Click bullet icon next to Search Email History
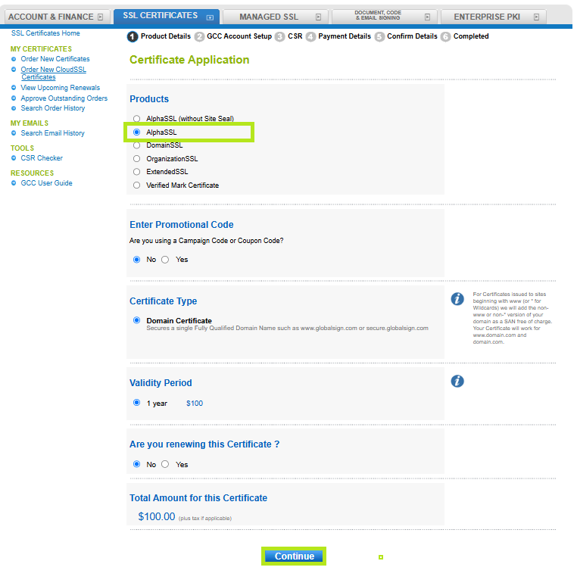 click(x=14, y=133)
